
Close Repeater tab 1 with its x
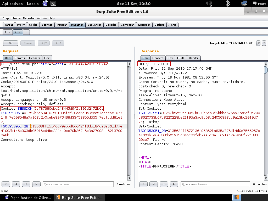point(9,32)
